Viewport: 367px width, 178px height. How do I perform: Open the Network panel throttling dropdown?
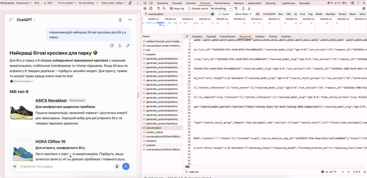221,9
